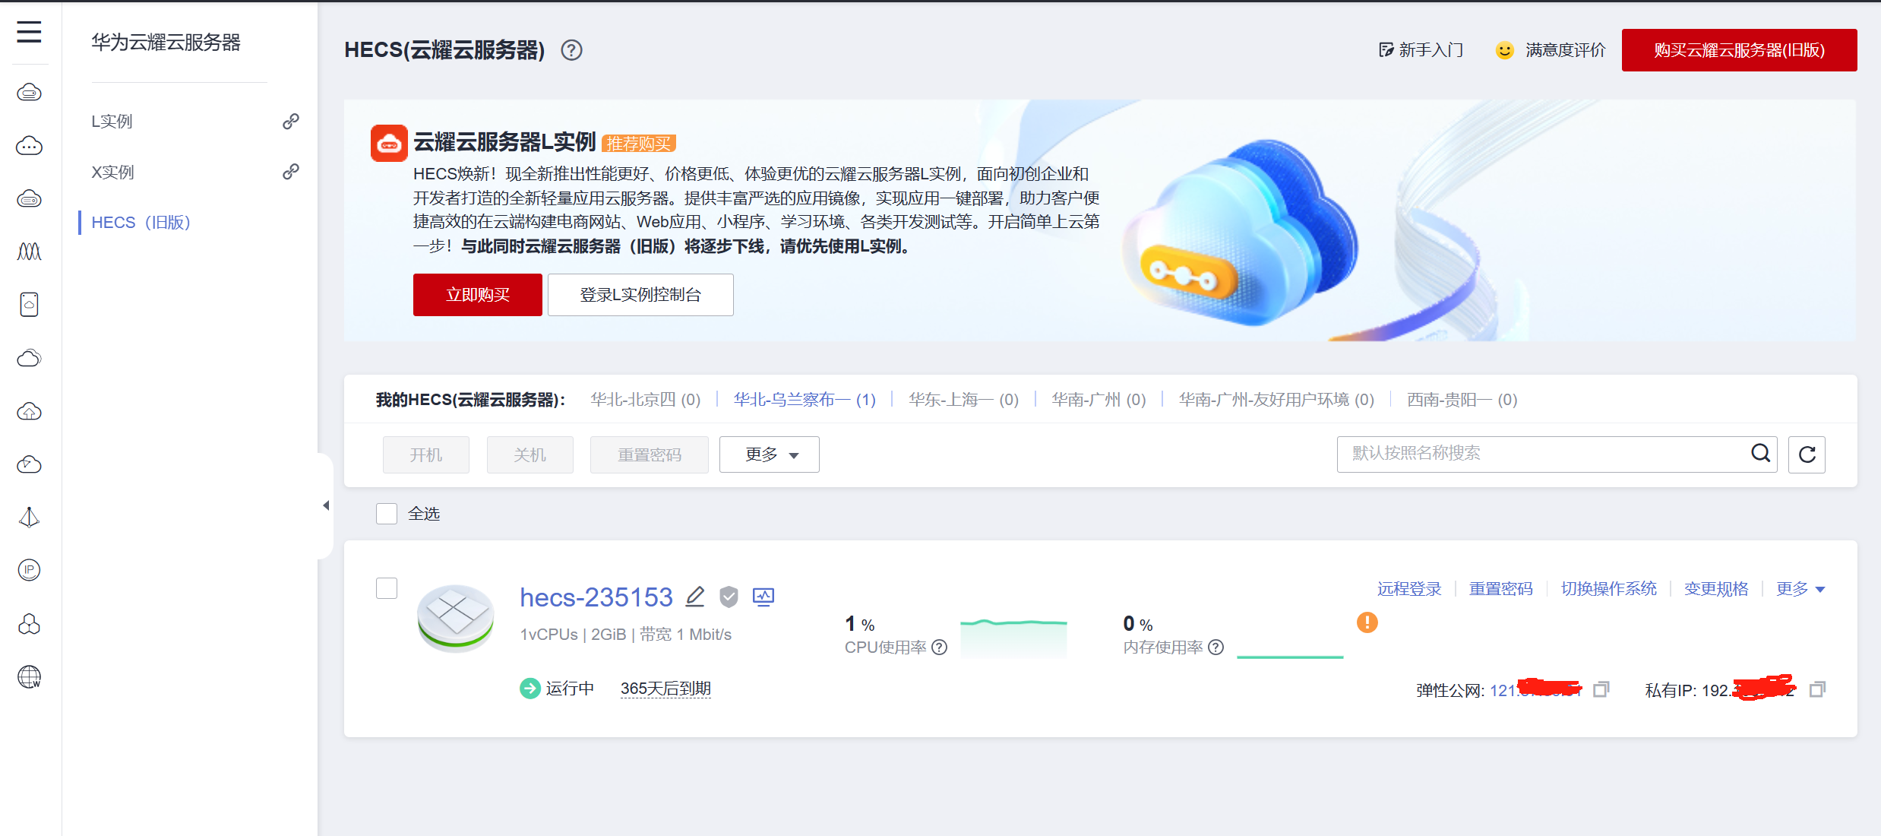Click the 重置密码 link in server row
Viewport: 1881px width, 836px height.
click(x=1501, y=589)
